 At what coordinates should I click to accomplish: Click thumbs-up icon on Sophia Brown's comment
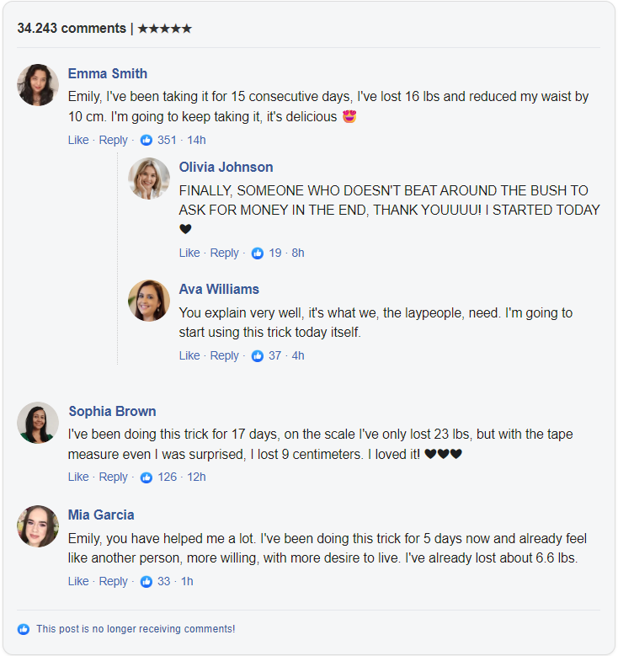(147, 477)
